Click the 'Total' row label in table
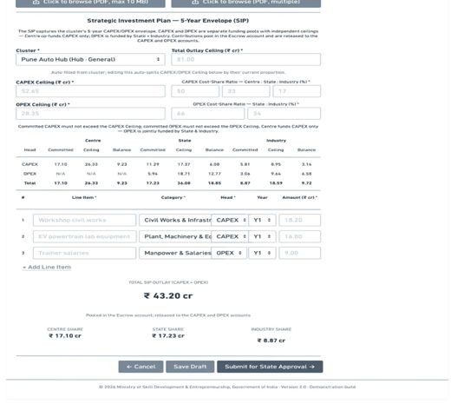Screen dimensions: 451x404 pos(29,183)
